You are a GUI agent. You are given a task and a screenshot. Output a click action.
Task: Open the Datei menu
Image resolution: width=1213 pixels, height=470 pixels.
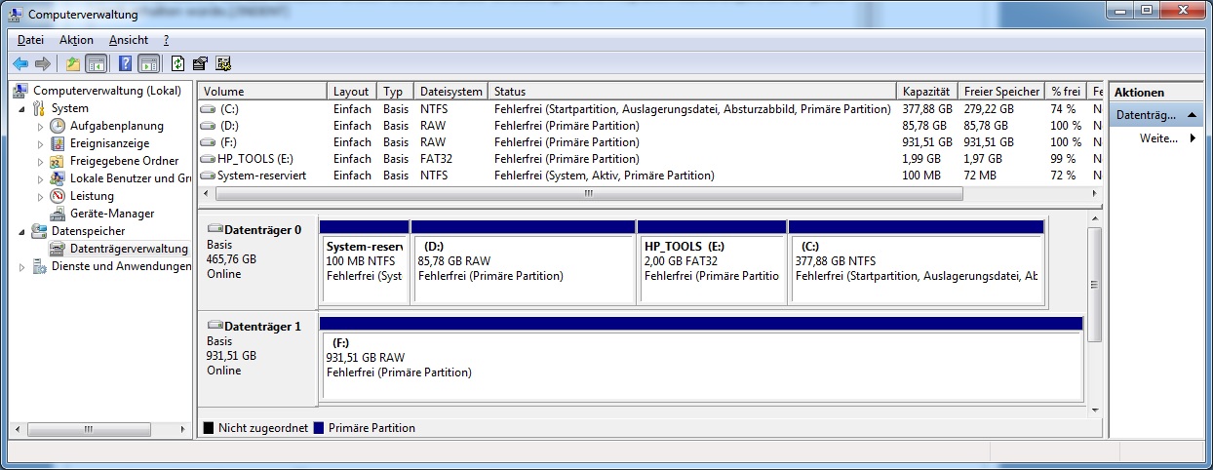coord(30,40)
